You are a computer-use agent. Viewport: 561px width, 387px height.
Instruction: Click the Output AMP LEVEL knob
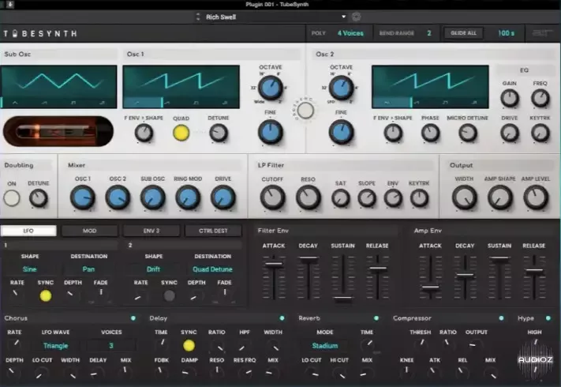click(x=536, y=197)
